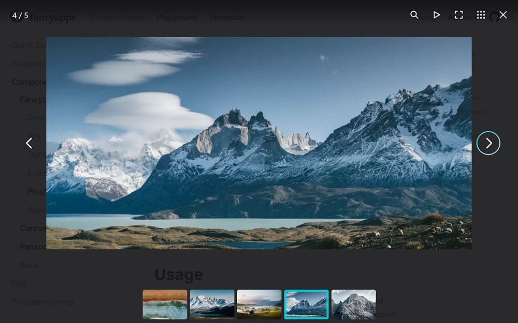Close the lightbox with X icon

coord(503,15)
